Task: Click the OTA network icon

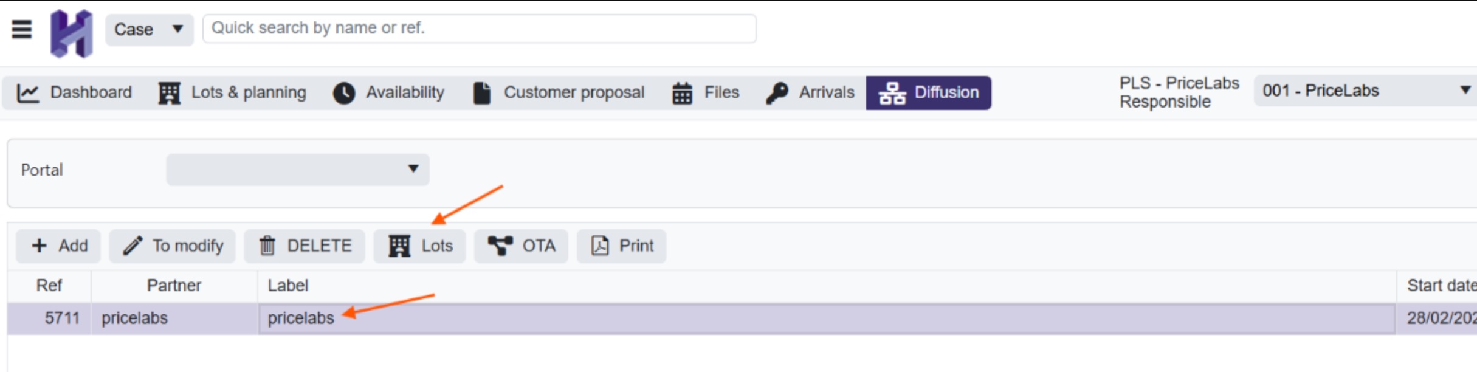Action: [x=500, y=246]
